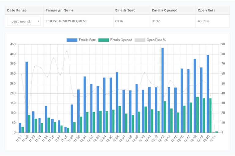Click the Open Rate column header
The height and width of the screenshot is (156, 235).
207,10
